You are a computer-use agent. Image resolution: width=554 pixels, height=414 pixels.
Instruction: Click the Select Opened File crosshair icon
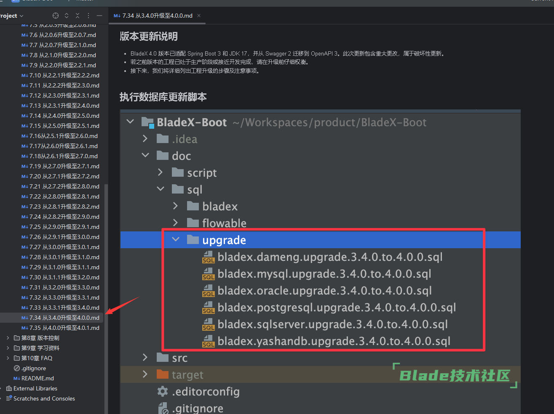[x=56, y=16]
